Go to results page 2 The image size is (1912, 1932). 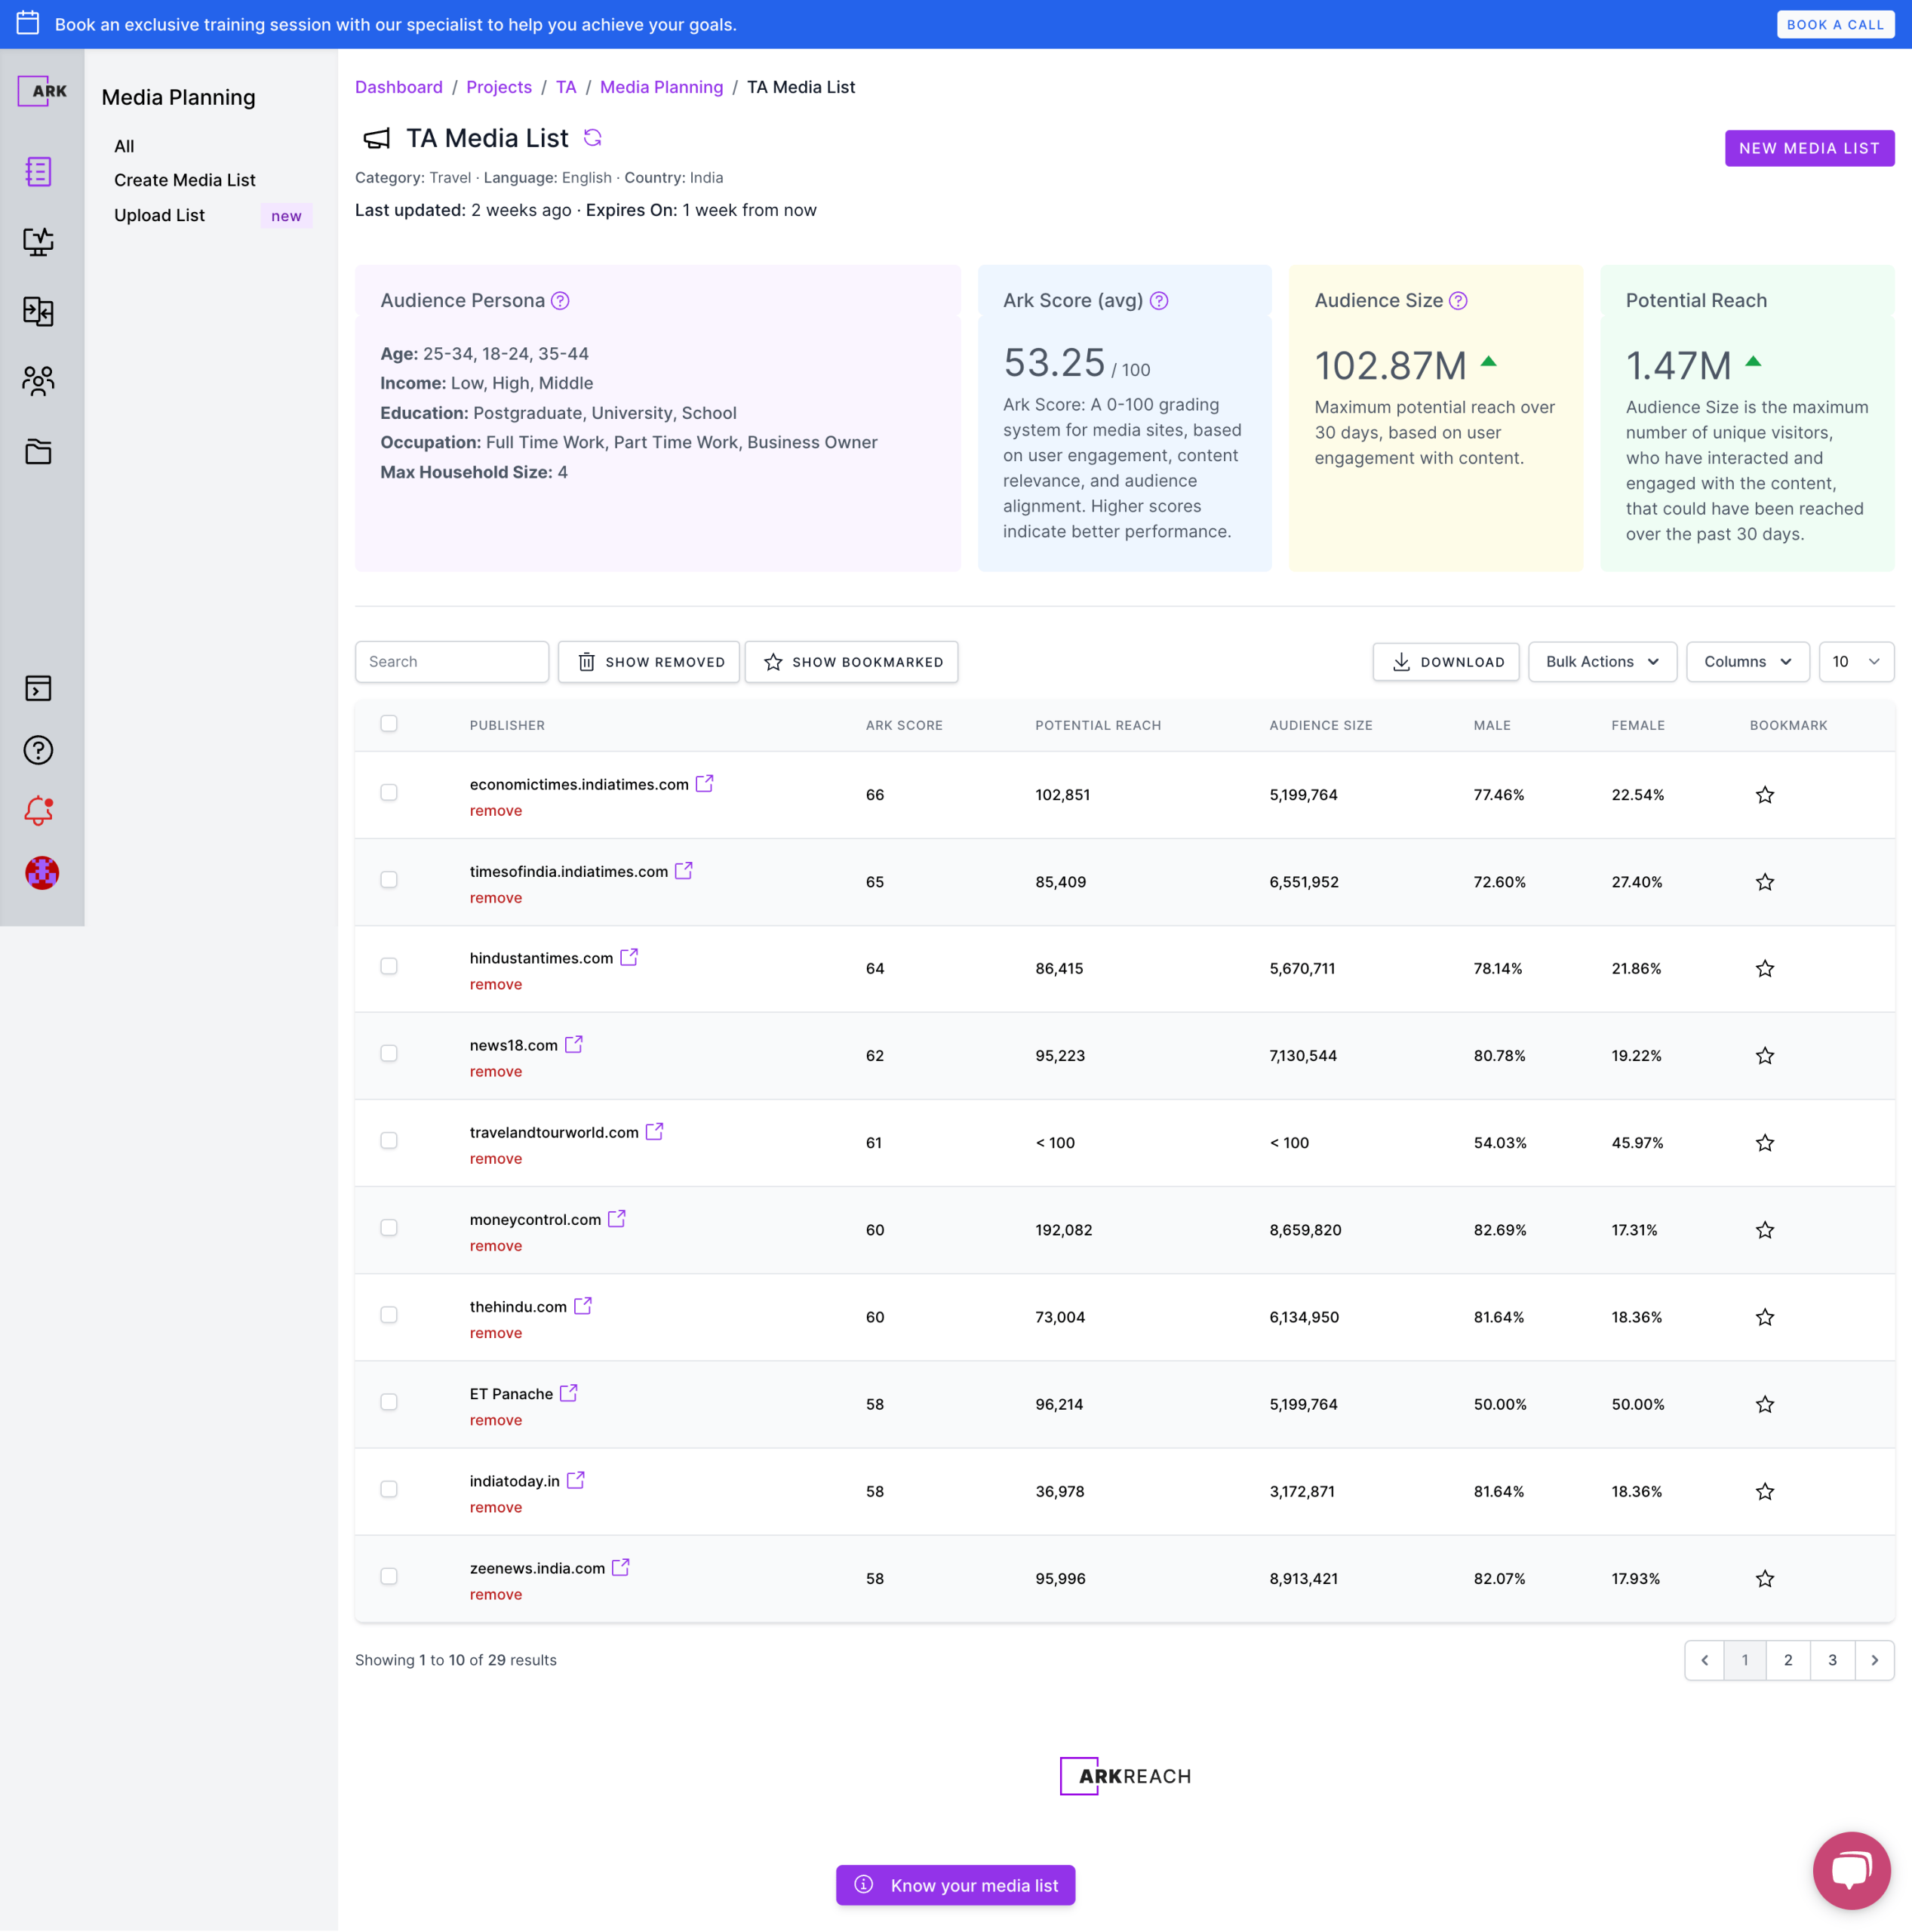pyautogui.click(x=1788, y=1661)
